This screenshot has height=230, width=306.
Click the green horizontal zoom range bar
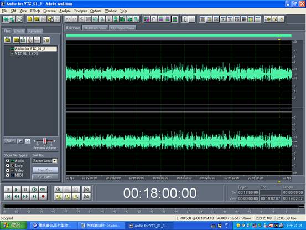click(x=179, y=35)
